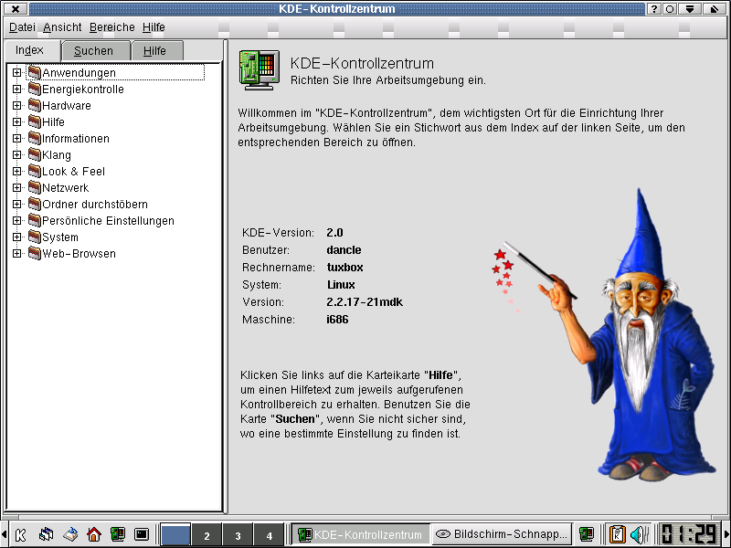Expand the Hilfe tree node

(x=16, y=122)
